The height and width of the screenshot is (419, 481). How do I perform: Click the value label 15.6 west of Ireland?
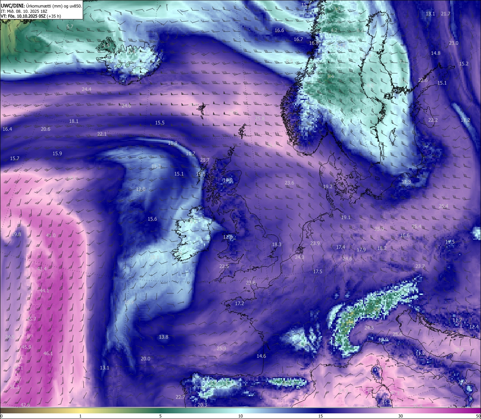(152, 219)
